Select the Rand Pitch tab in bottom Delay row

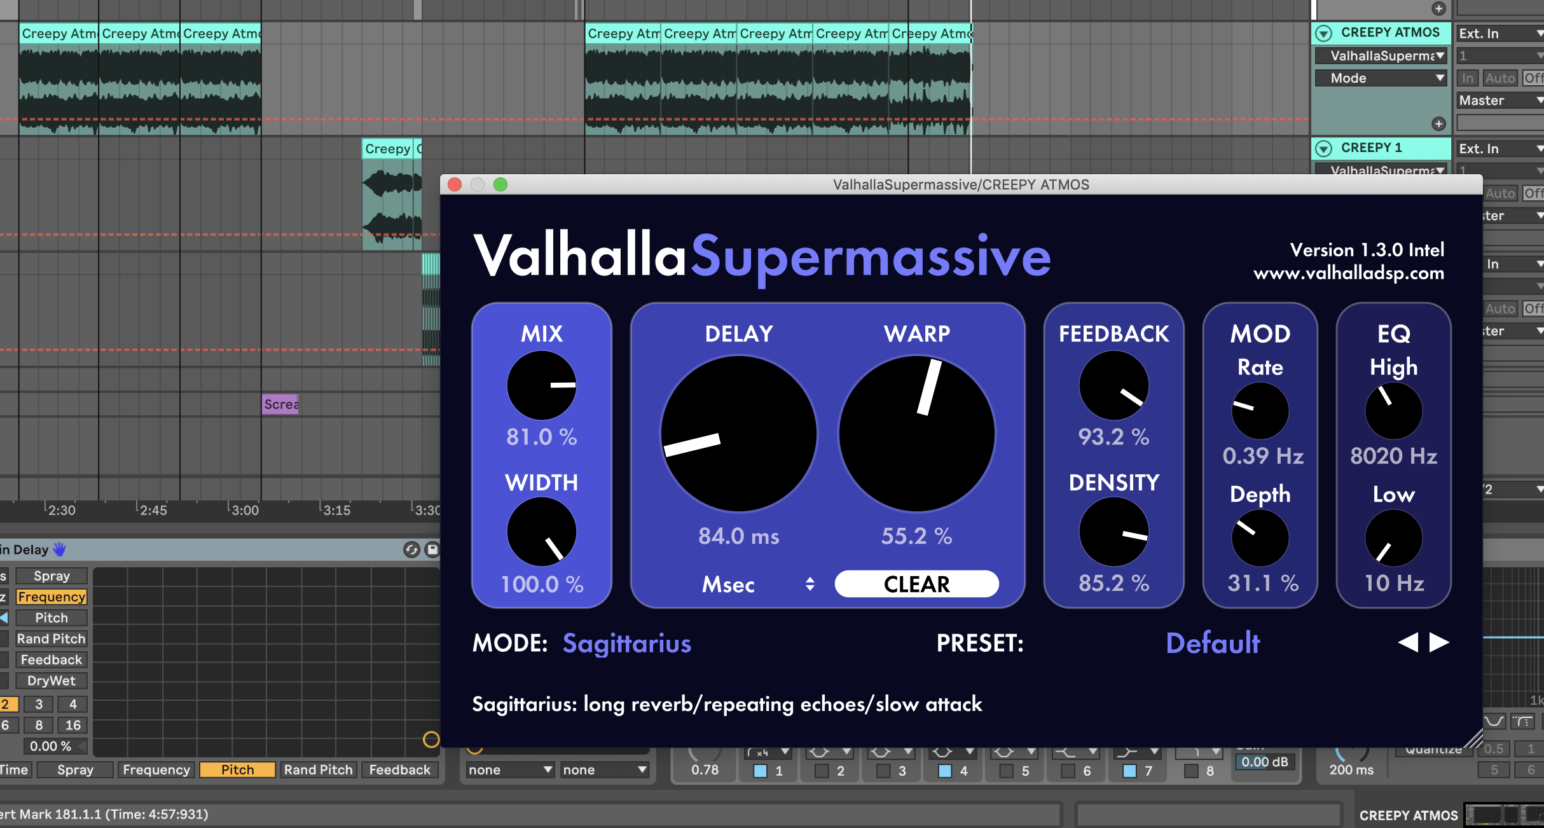[x=318, y=769]
